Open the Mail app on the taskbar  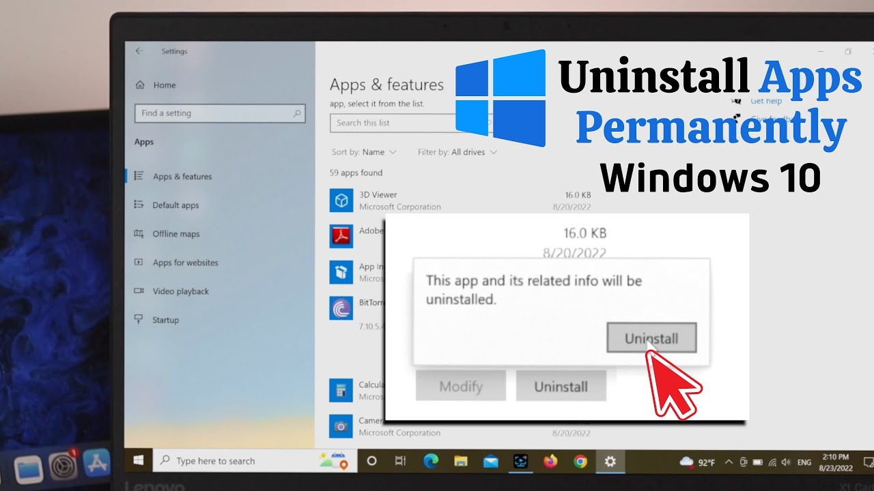[490, 462]
